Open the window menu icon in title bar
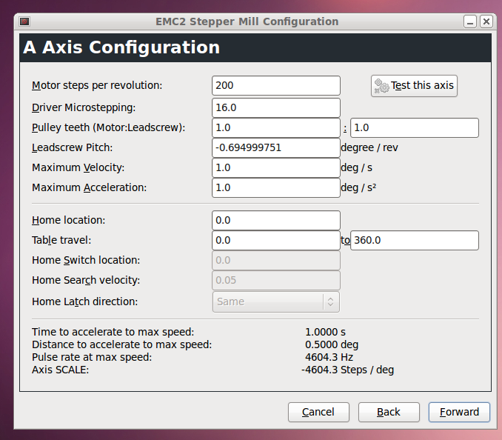The height and width of the screenshot is (440, 502). pyautogui.click(x=24, y=21)
